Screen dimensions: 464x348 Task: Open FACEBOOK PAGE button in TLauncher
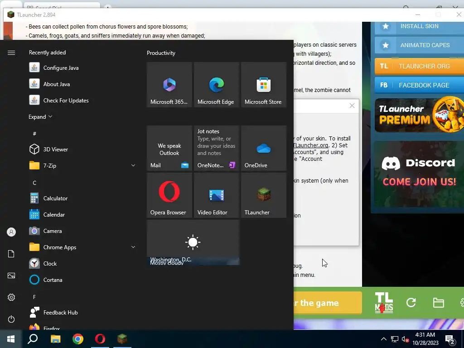pyautogui.click(x=419, y=85)
